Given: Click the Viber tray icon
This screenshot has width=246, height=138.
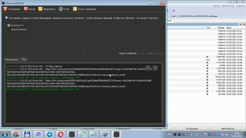Looking at the screenshot, I should 223,135.
